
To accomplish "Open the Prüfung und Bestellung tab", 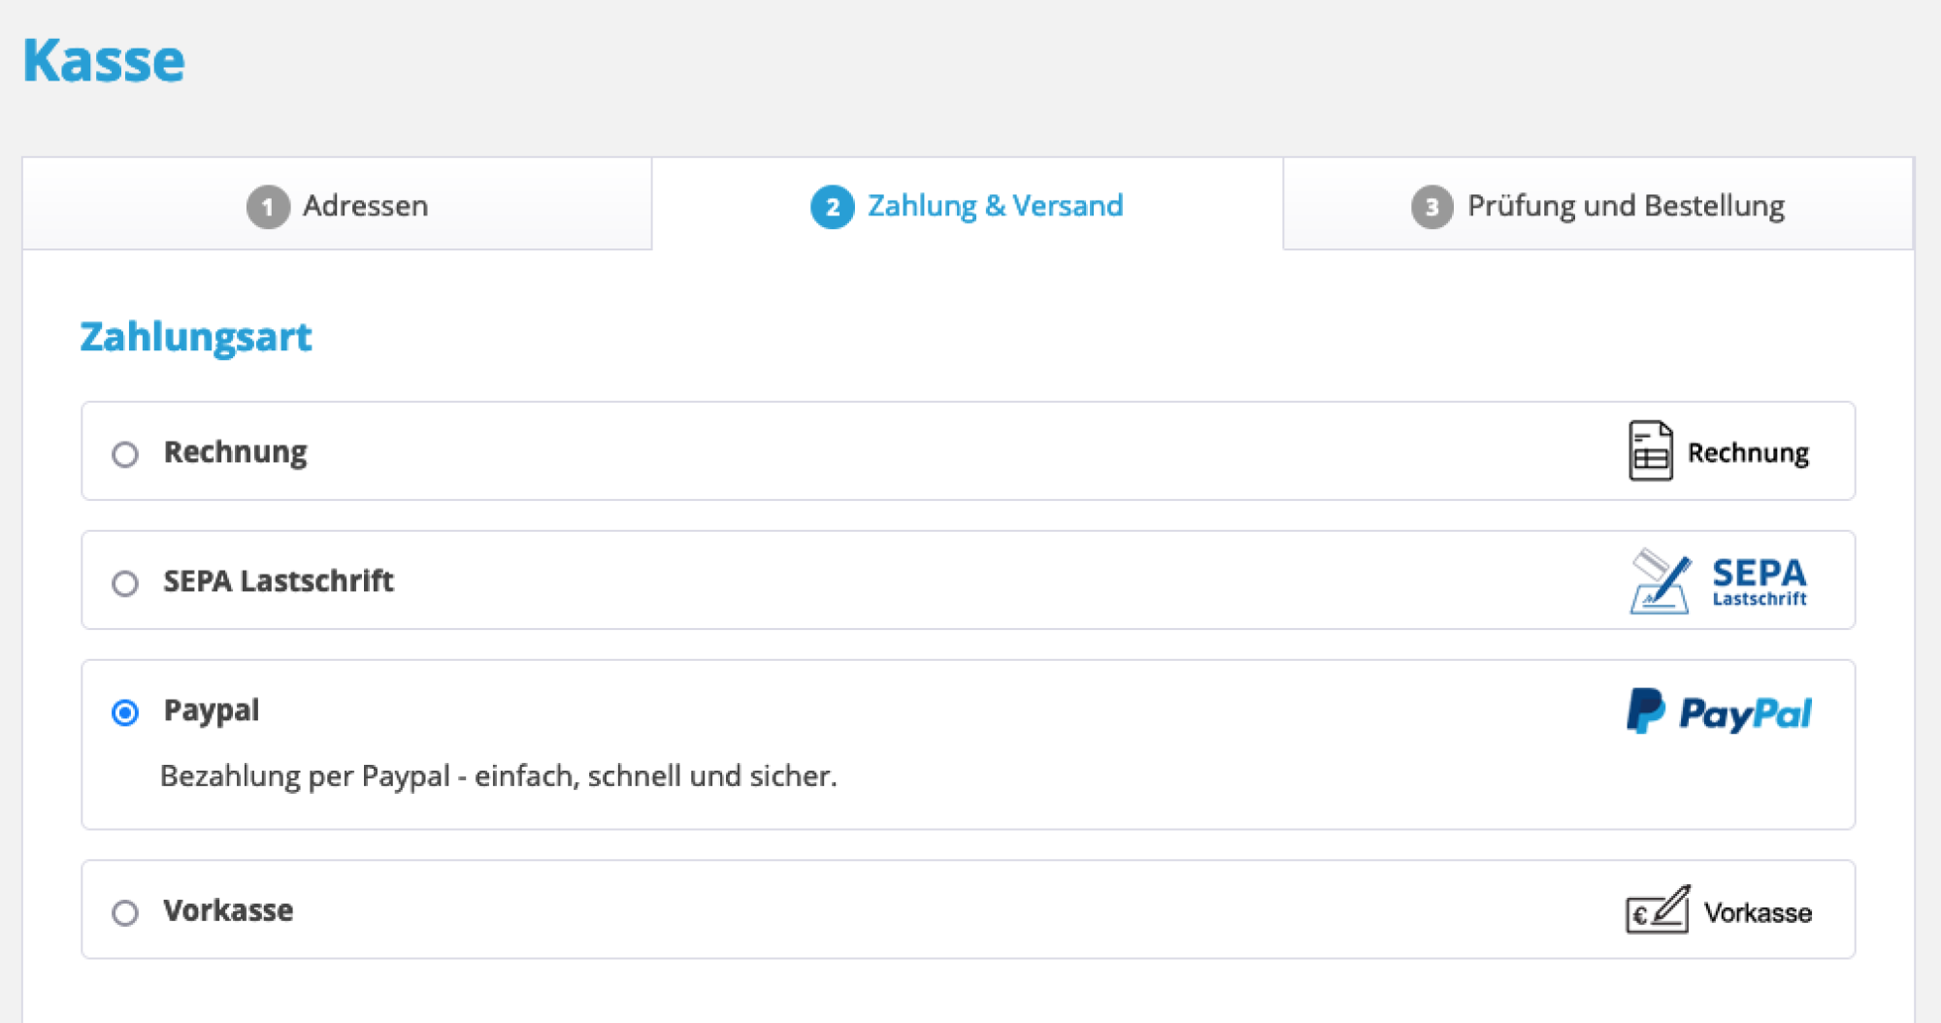I will pyautogui.click(x=1625, y=206).
